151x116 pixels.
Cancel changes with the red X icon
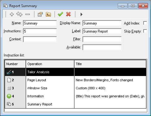(68, 14)
